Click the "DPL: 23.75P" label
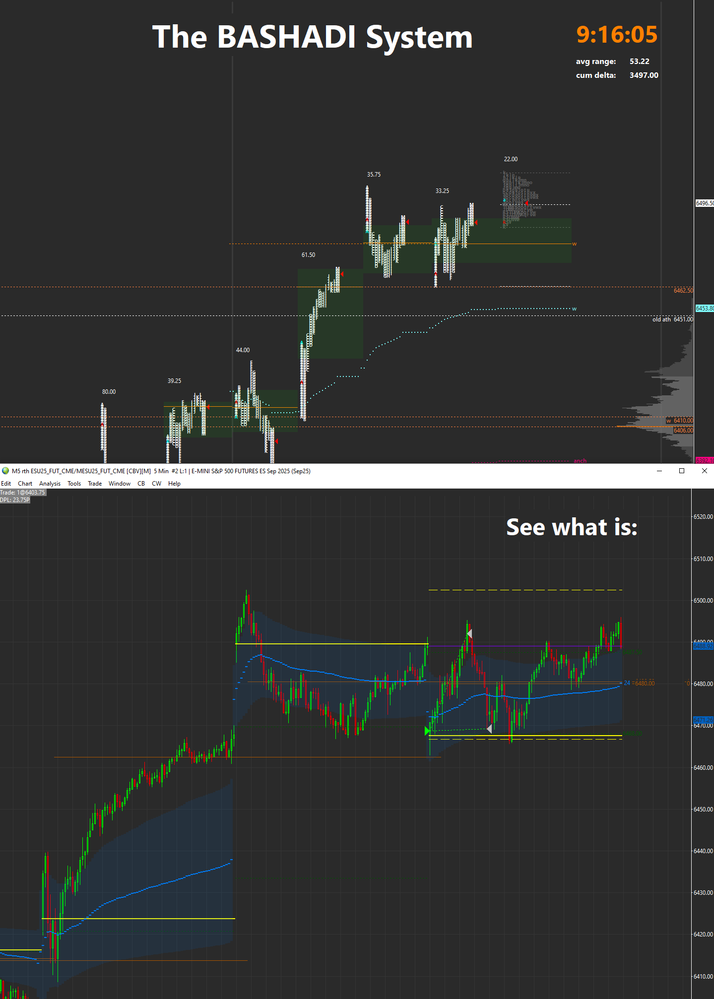Screen dimensions: 714x999 [x=15, y=500]
